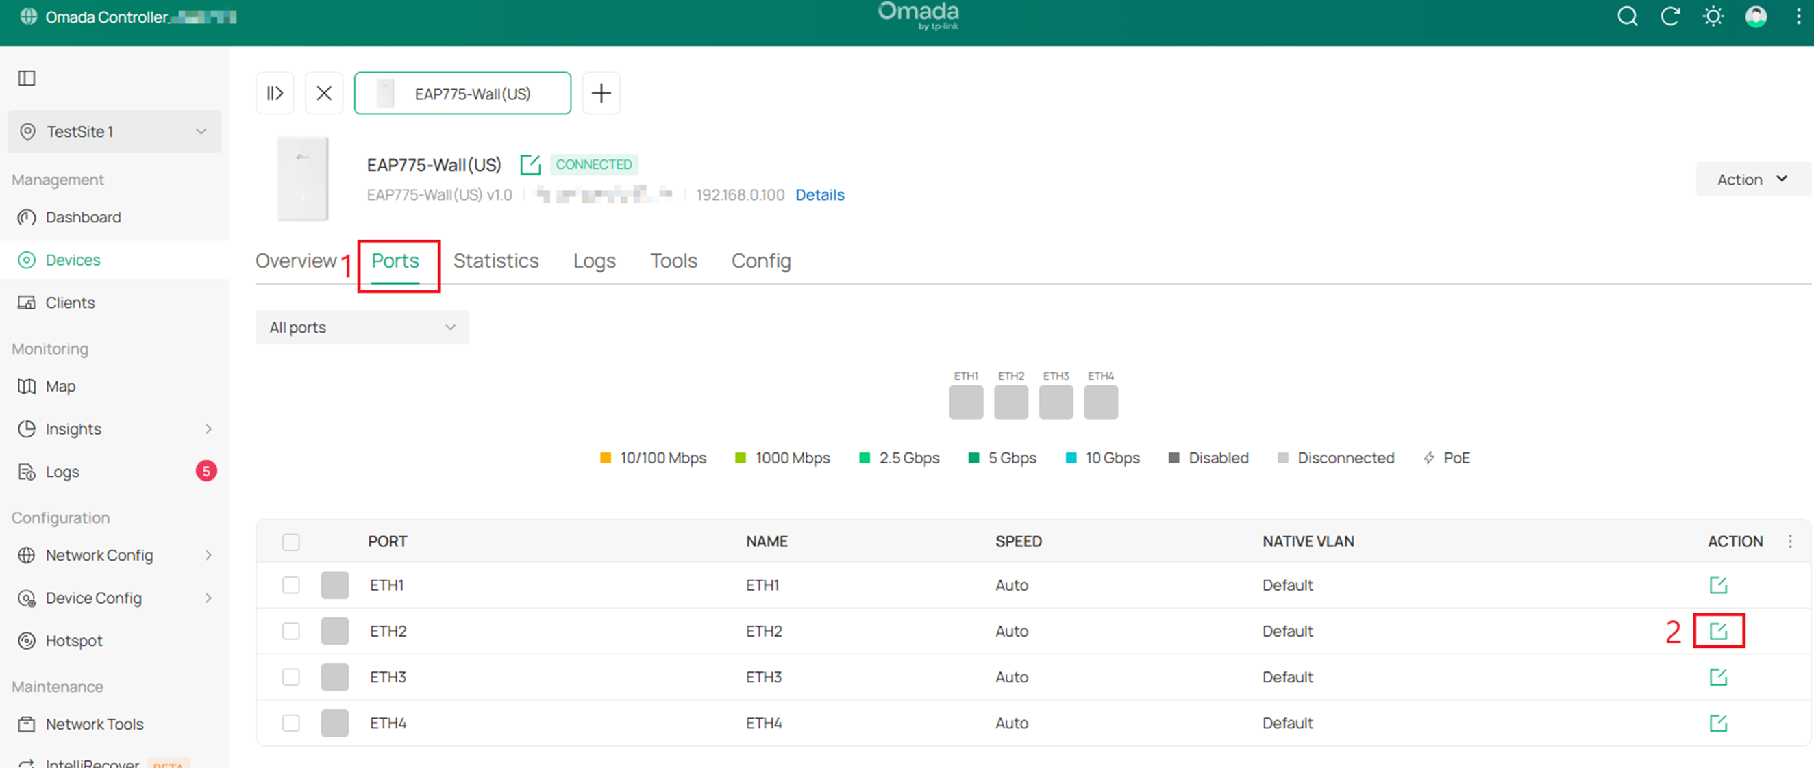Click the PoE lightning legend icon
The height and width of the screenshot is (768, 1814).
point(1429,458)
